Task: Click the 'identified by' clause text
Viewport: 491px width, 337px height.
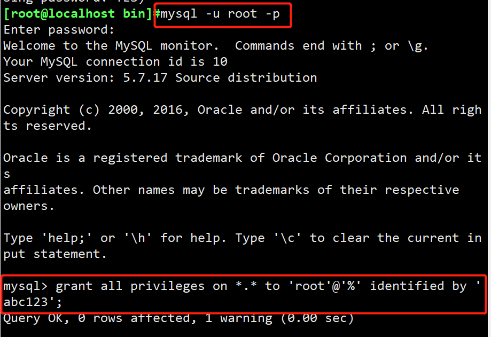Action: (419, 286)
